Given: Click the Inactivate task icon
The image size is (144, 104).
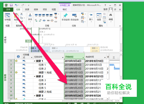Looking at the screenshot, I should coord(56,21).
